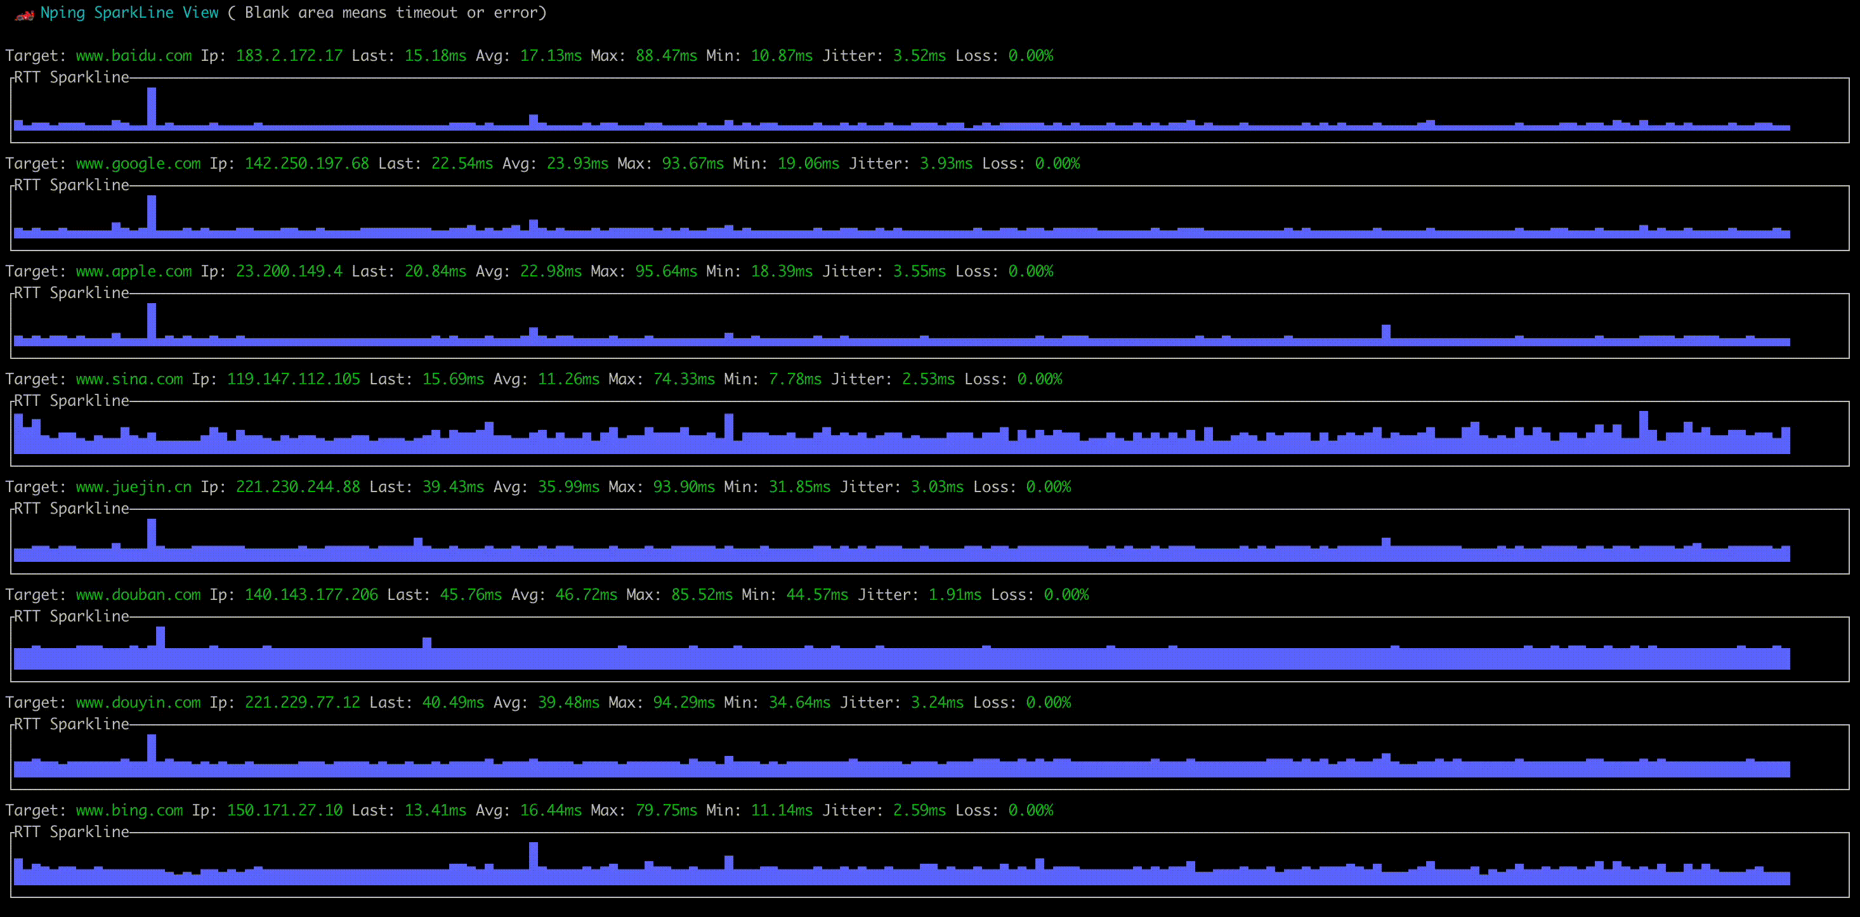
Task: Click apple's Max value 95.64ms
Action: click(x=665, y=271)
